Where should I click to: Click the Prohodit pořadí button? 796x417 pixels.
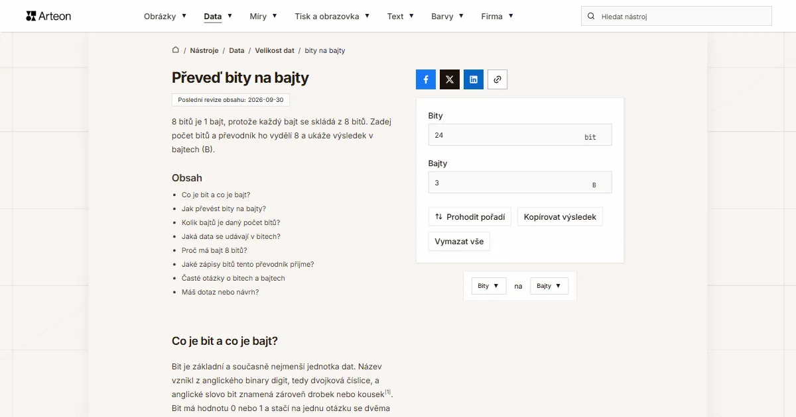(470, 216)
